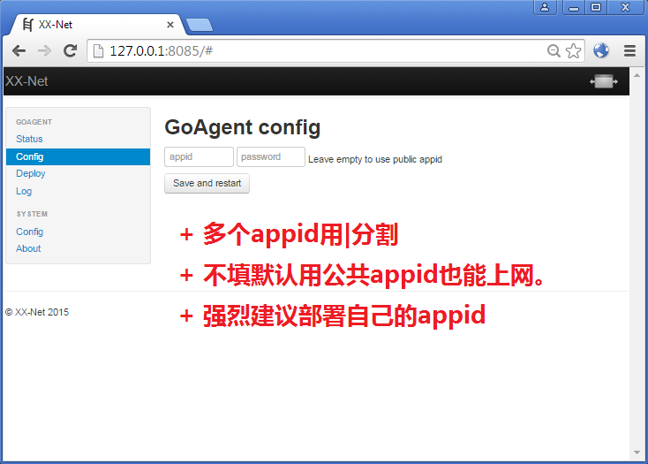Click the browser forward arrow
648x464 pixels.
pyautogui.click(x=44, y=51)
